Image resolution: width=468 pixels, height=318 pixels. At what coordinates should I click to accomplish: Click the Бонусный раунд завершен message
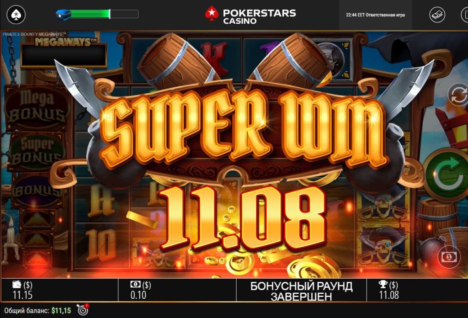[x=302, y=291]
